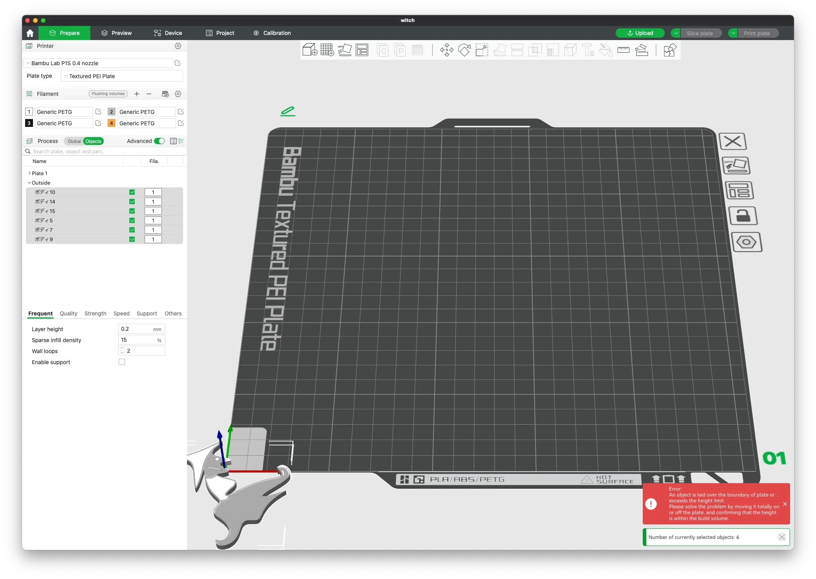Uncheck the printable box for ボディ 10

click(x=132, y=192)
